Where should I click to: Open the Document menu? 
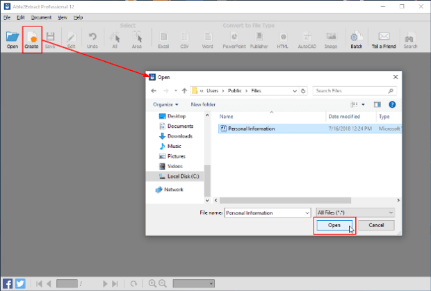point(41,17)
